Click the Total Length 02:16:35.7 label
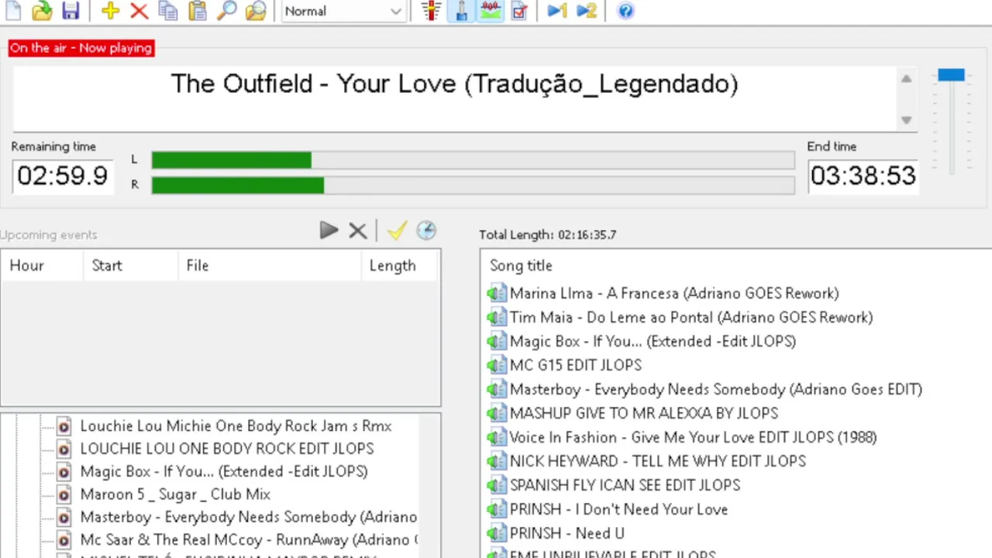Viewport: 992px width, 558px height. pyautogui.click(x=547, y=234)
